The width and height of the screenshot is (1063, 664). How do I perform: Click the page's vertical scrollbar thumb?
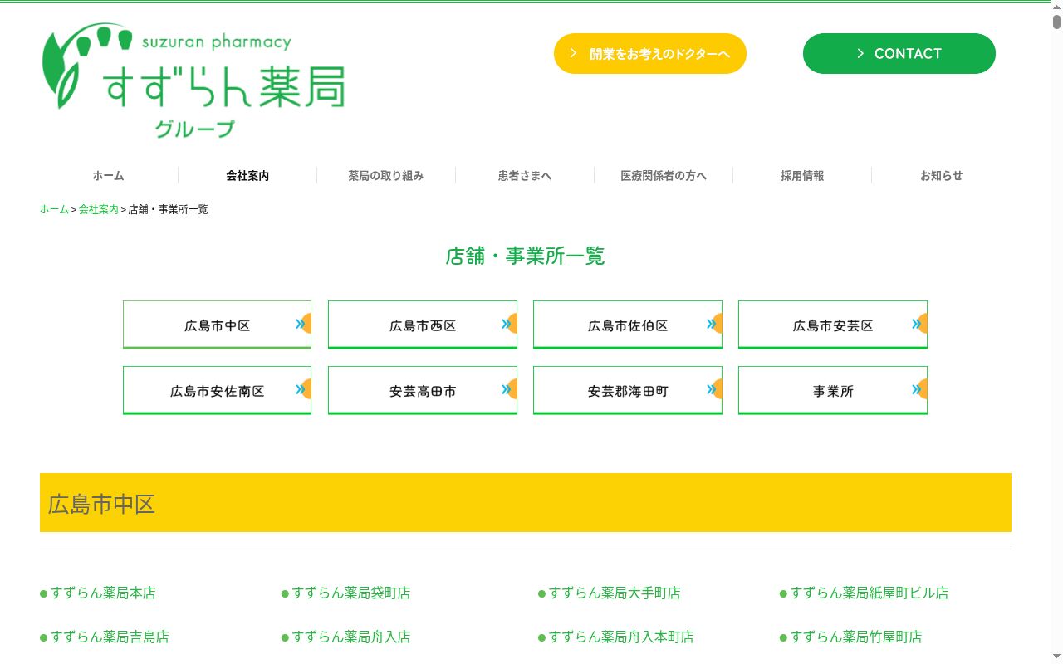pos(1057,22)
